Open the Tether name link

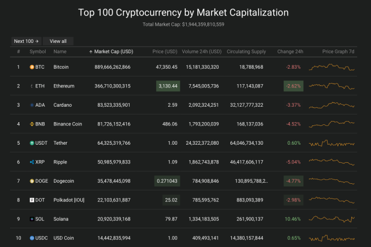click(60, 143)
